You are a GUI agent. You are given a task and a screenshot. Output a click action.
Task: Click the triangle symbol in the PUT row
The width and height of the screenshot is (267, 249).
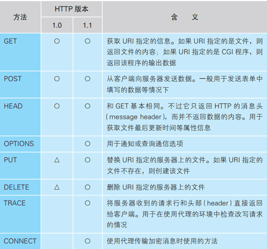[x=57, y=160]
